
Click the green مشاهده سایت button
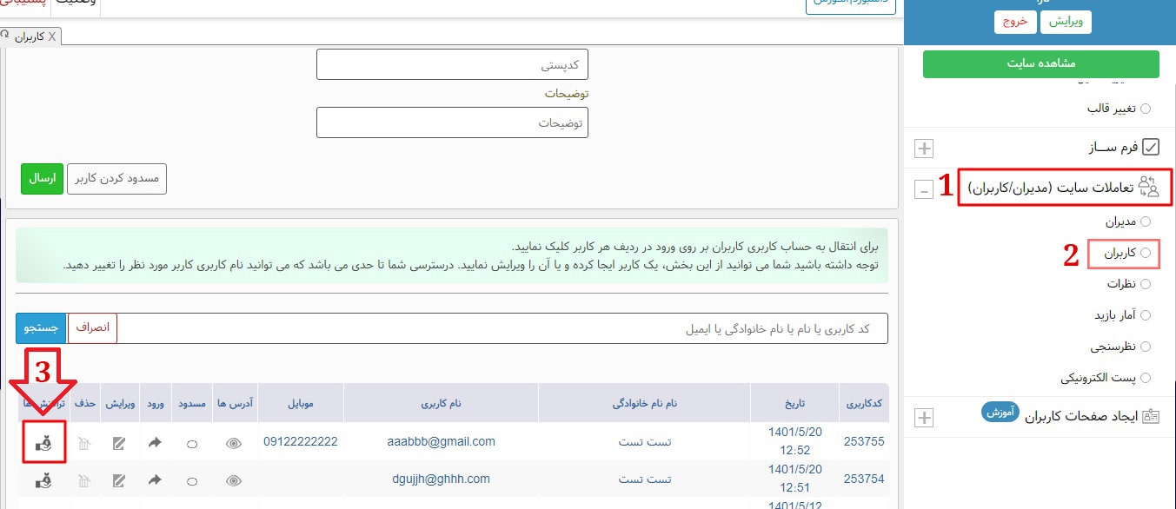(x=1040, y=64)
